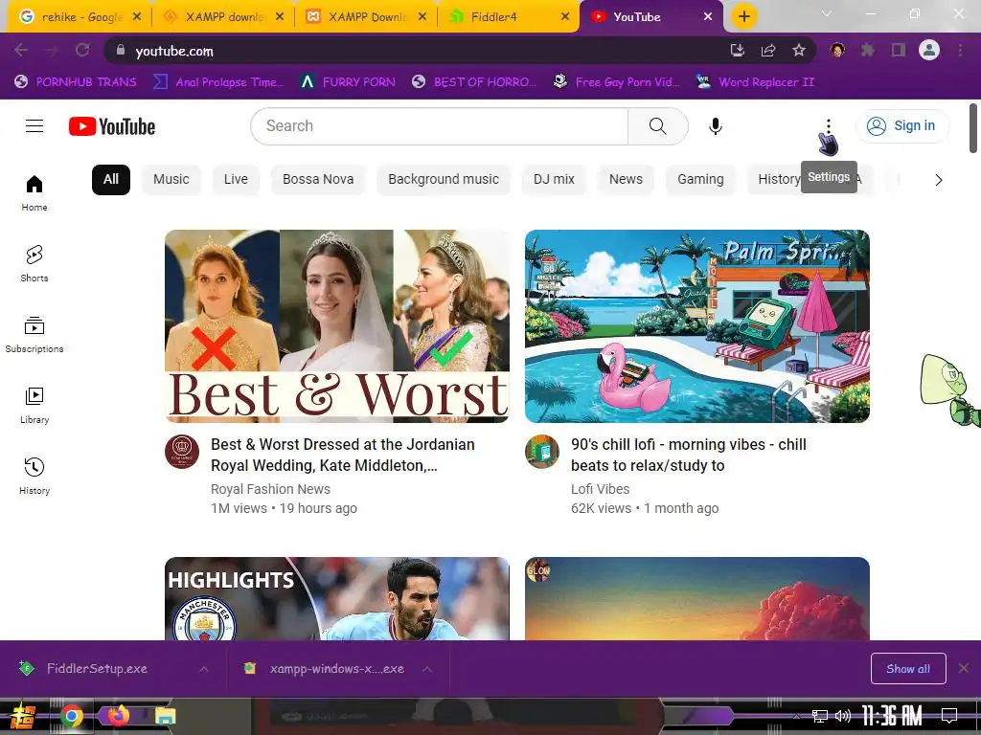Click inside the YouTube Search field
This screenshot has height=735, width=981.
(x=439, y=126)
